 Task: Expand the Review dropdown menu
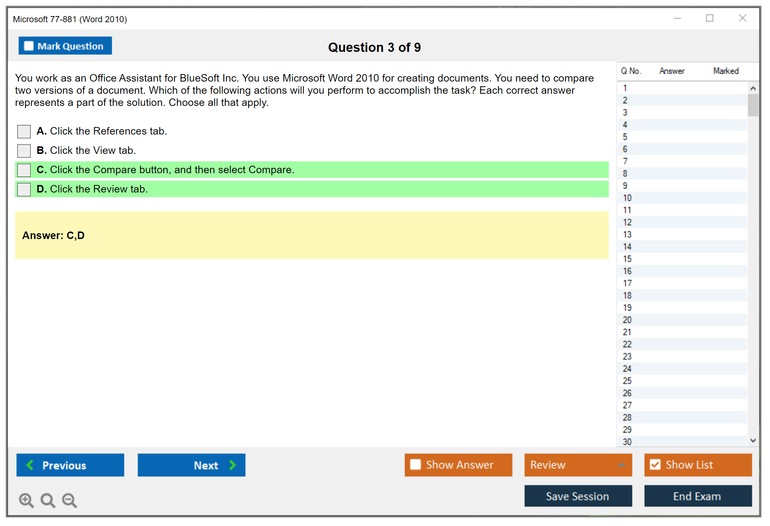pos(621,464)
